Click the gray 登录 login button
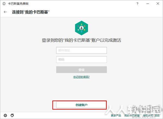Viewport: 163px width, 119px height. coord(81,70)
